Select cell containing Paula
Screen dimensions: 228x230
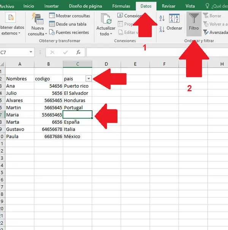(19, 136)
